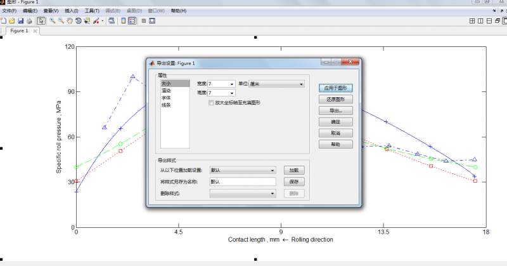The height and width of the screenshot is (266, 507).
Task: Select the Pan hand tool
Action: (x=70, y=21)
